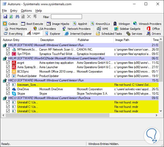Click the green Refresh icon

[x=11, y=17]
